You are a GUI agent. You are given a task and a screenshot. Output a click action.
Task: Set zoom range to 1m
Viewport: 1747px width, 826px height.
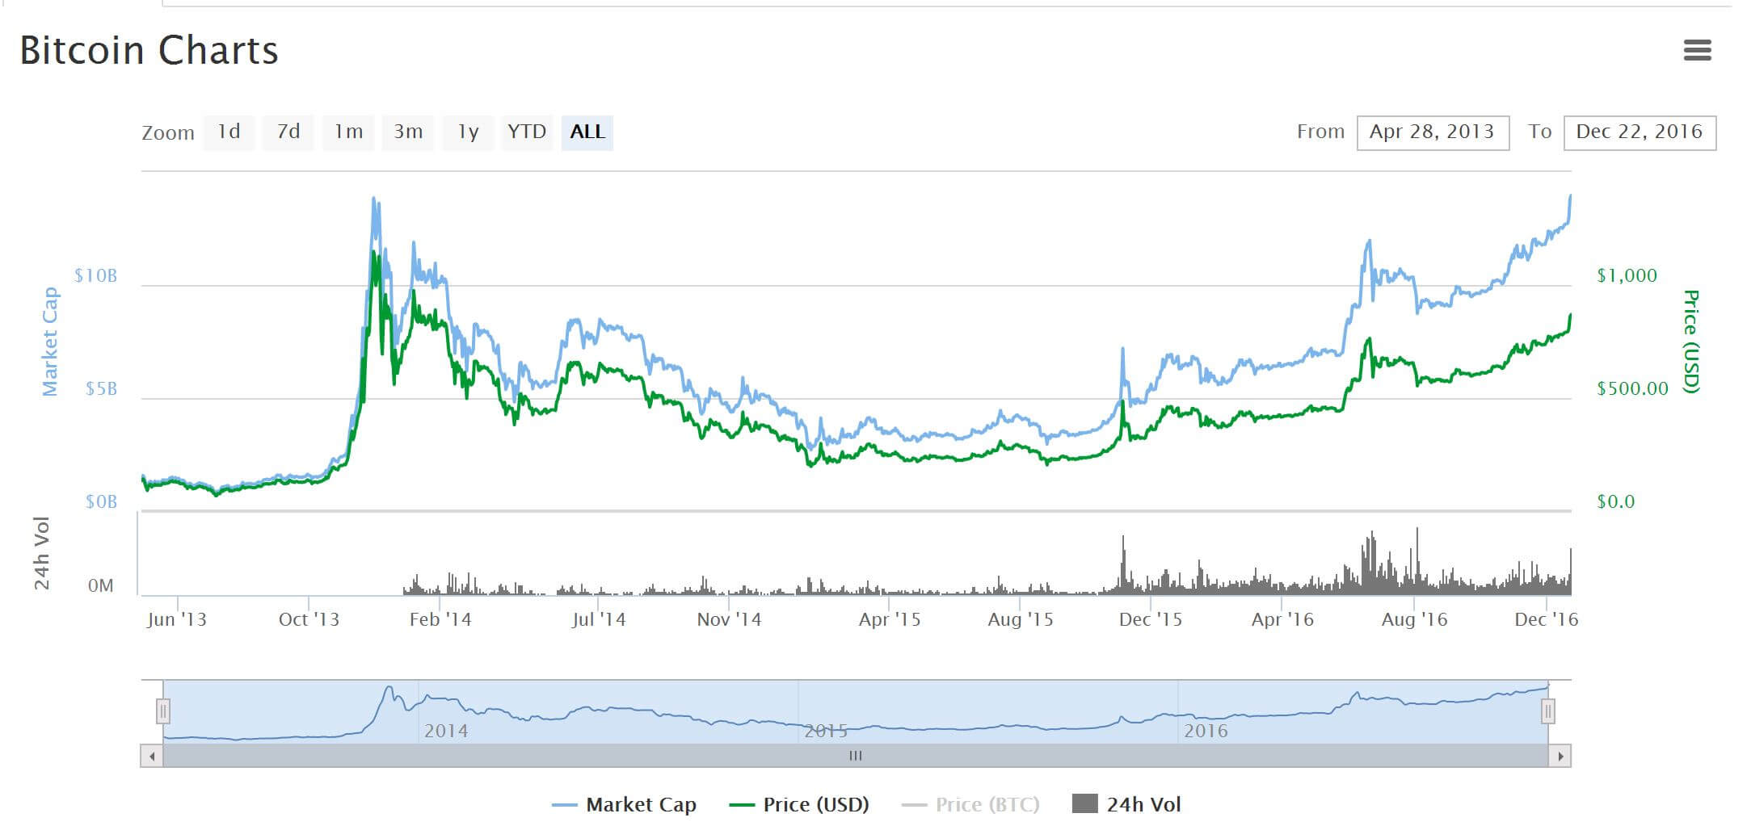point(348,132)
